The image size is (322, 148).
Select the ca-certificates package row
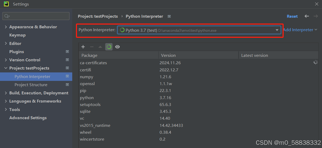(x=198, y=63)
